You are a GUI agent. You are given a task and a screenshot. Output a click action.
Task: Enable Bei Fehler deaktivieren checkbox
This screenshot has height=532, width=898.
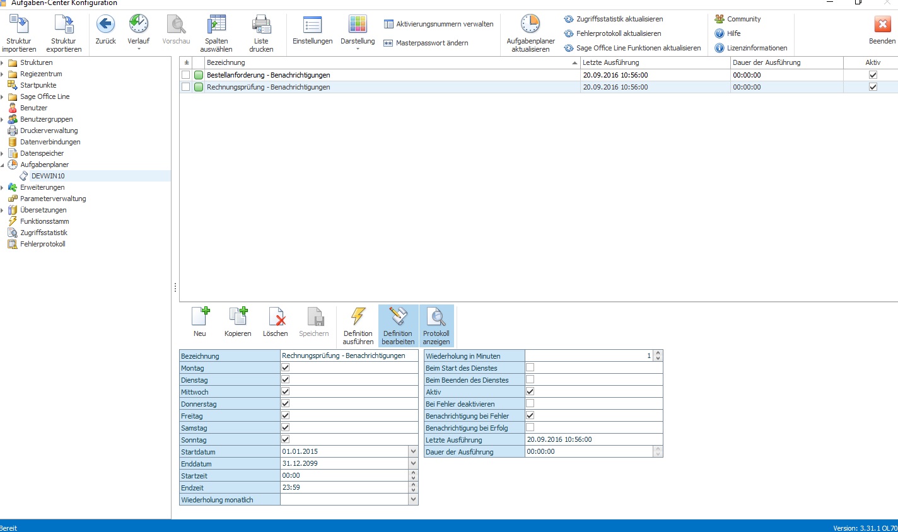coord(530,403)
